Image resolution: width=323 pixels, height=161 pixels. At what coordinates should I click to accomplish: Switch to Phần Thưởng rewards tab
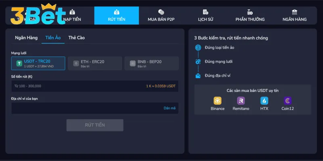(250, 16)
